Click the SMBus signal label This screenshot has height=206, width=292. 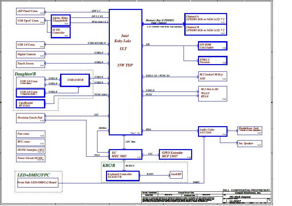[103, 128]
